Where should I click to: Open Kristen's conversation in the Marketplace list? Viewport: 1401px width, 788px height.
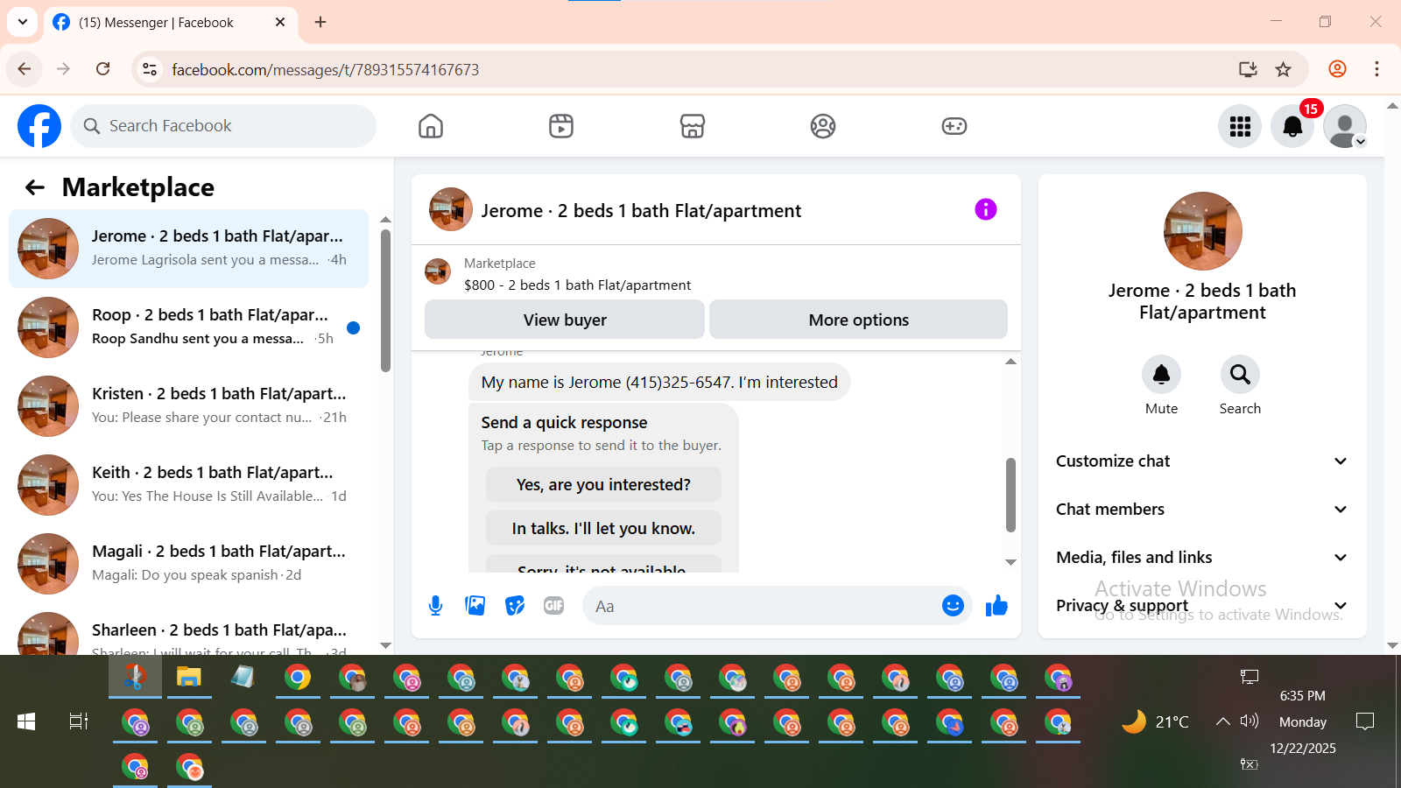[188, 406]
